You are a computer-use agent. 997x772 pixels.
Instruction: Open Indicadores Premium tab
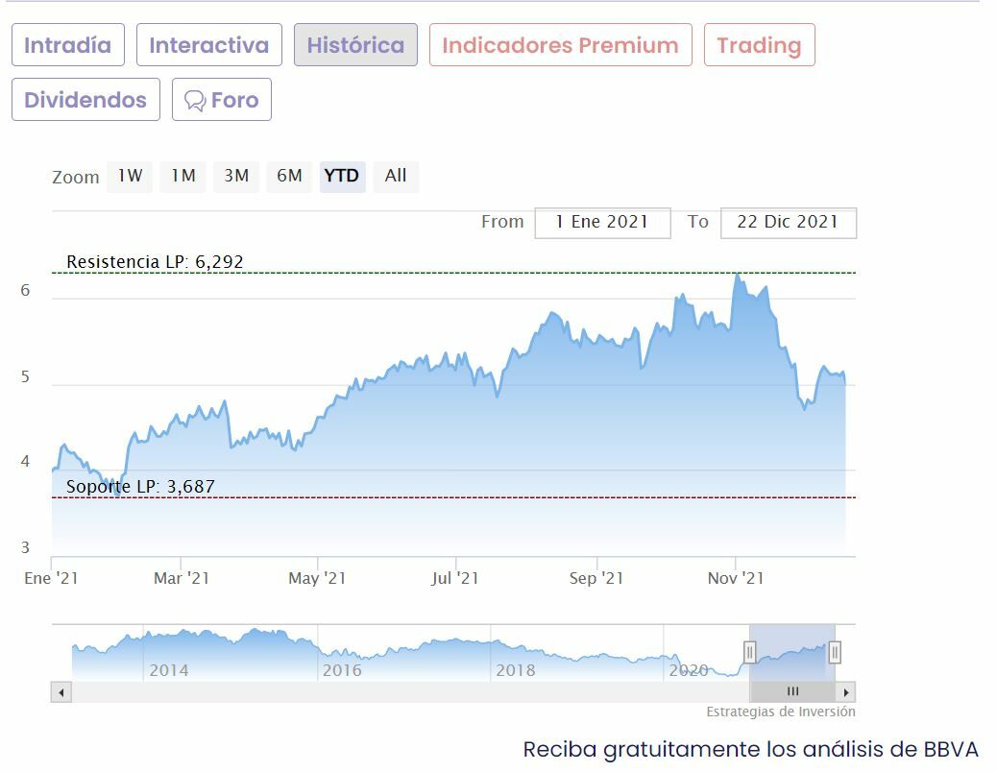[560, 45]
